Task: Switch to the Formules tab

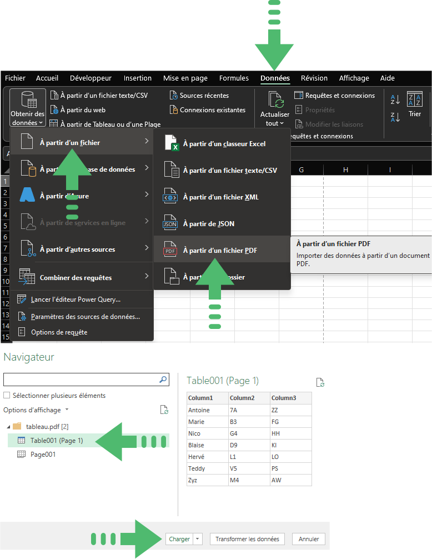Action: pos(234,78)
